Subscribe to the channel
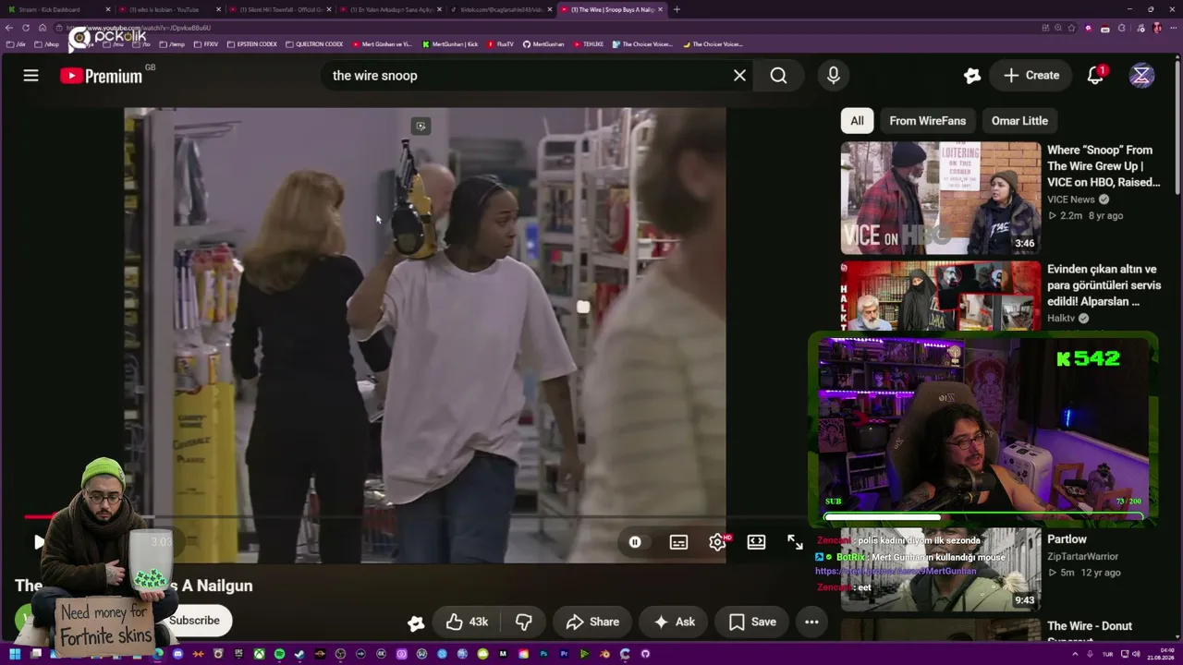The width and height of the screenshot is (1183, 665). pos(194,621)
